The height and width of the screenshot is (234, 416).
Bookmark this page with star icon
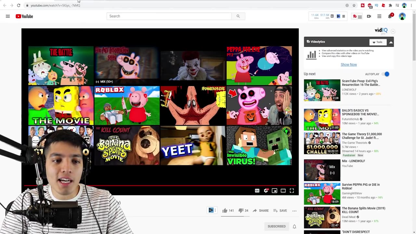pyautogui.click(x=354, y=6)
